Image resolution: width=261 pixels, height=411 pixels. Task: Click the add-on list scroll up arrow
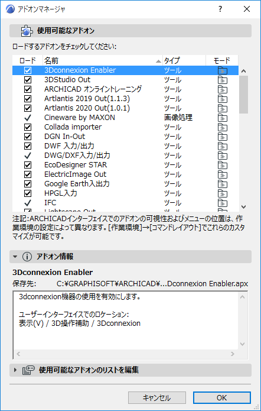pos(243,71)
